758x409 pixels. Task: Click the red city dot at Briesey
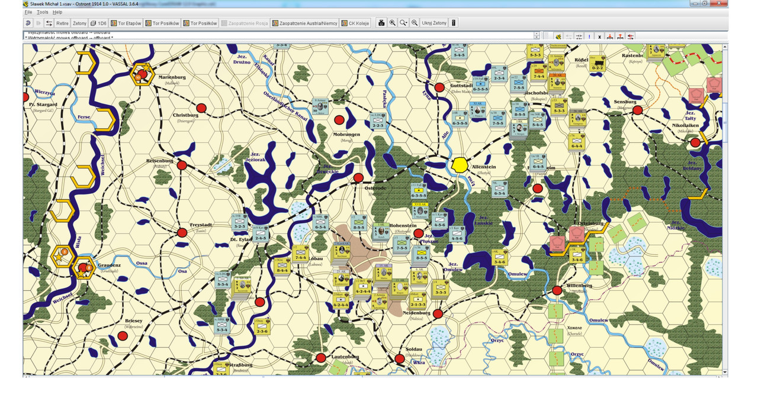click(123, 336)
